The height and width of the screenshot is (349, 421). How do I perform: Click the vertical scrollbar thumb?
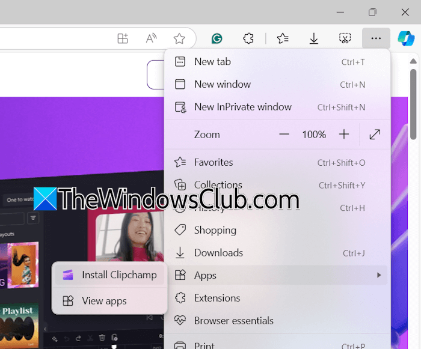pos(413,105)
